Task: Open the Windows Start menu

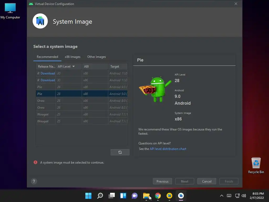Action: pos(88,196)
